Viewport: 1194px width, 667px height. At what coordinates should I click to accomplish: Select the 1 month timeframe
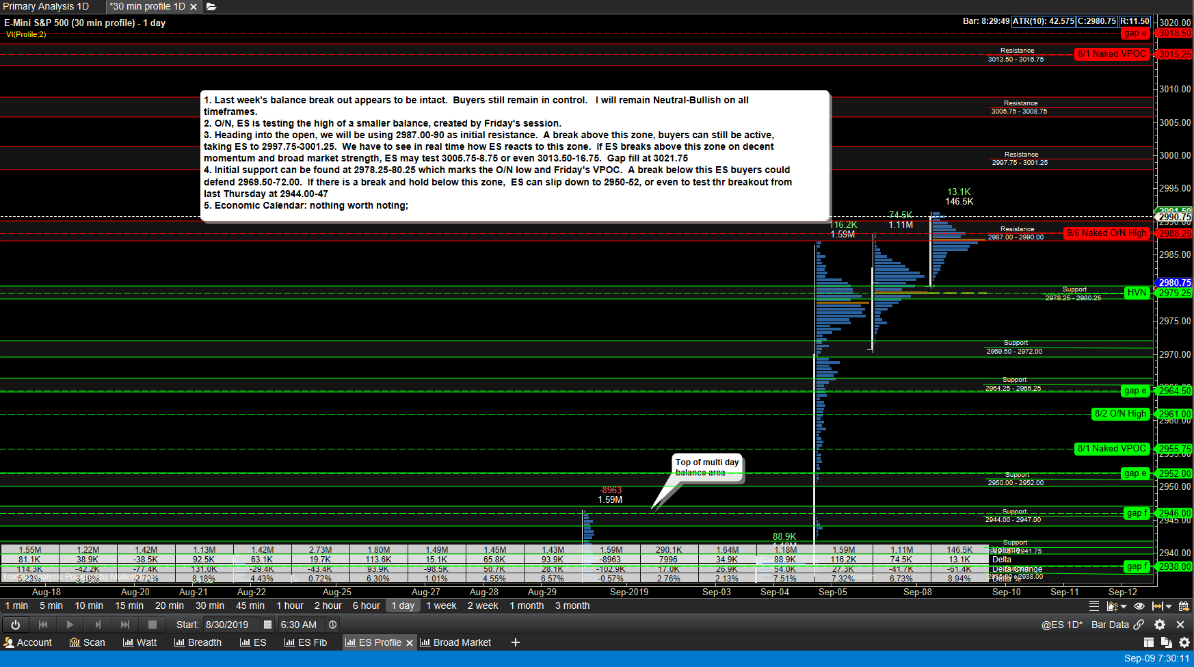(x=527, y=605)
